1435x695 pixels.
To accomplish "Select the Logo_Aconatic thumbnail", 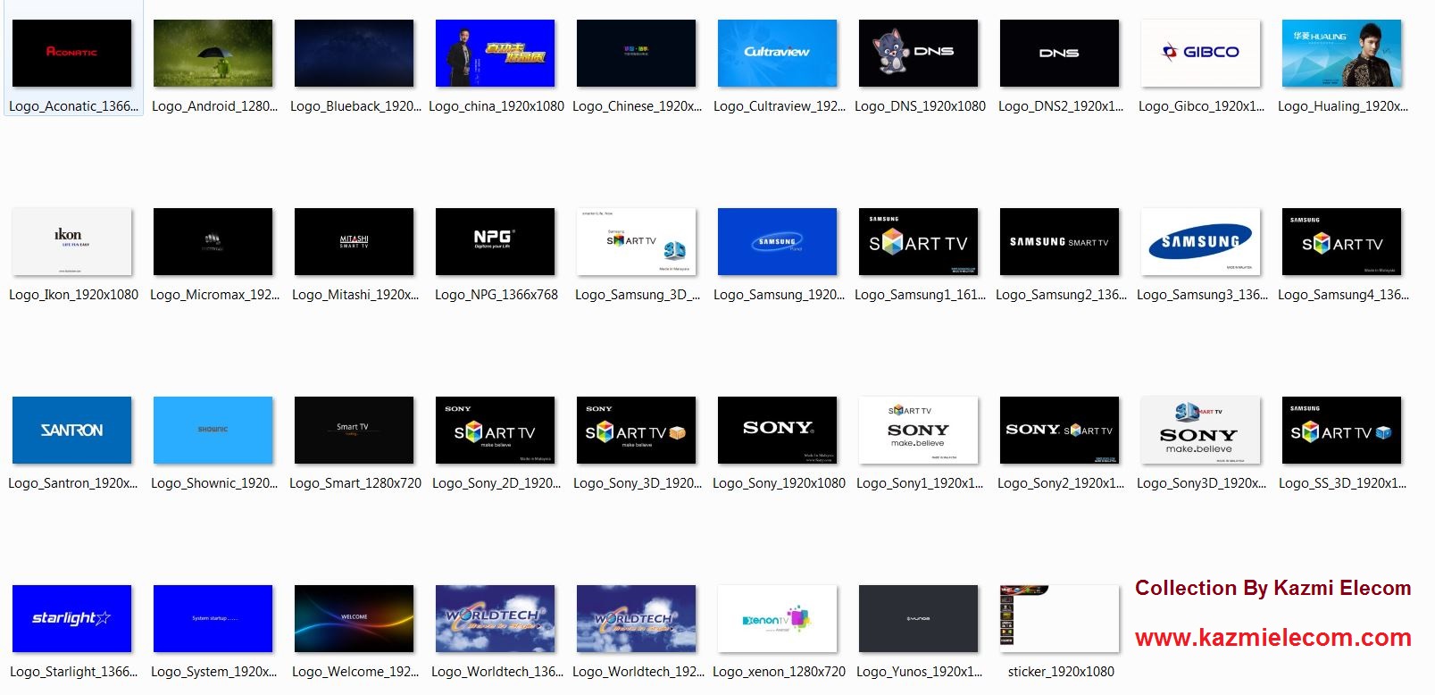I will (71, 54).
